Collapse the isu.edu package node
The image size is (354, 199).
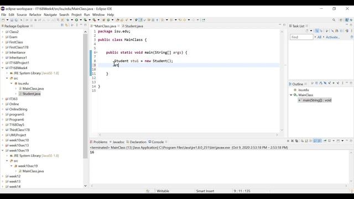[12, 83]
